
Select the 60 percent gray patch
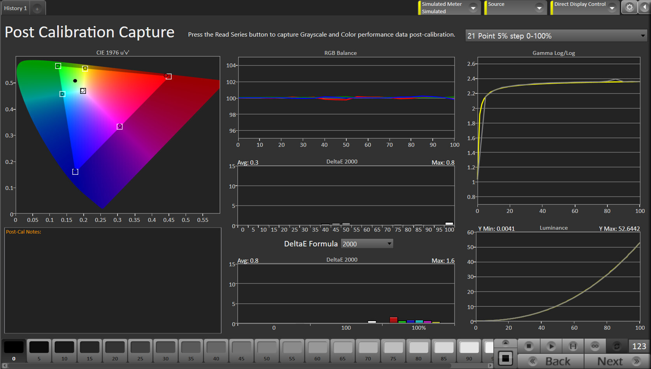[x=317, y=351]
